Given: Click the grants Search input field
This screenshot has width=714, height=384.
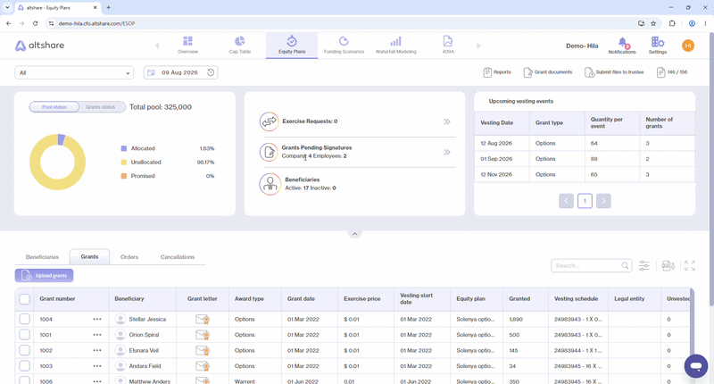Looking at the screenshot, I should tap(591, 265).
